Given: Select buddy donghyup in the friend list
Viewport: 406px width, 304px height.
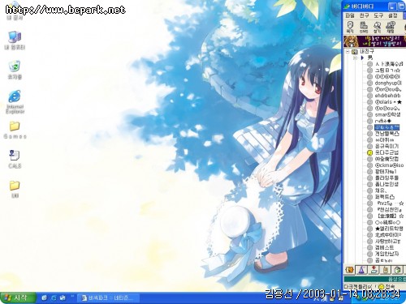Looking at the screenshot, I should (388, 83).
